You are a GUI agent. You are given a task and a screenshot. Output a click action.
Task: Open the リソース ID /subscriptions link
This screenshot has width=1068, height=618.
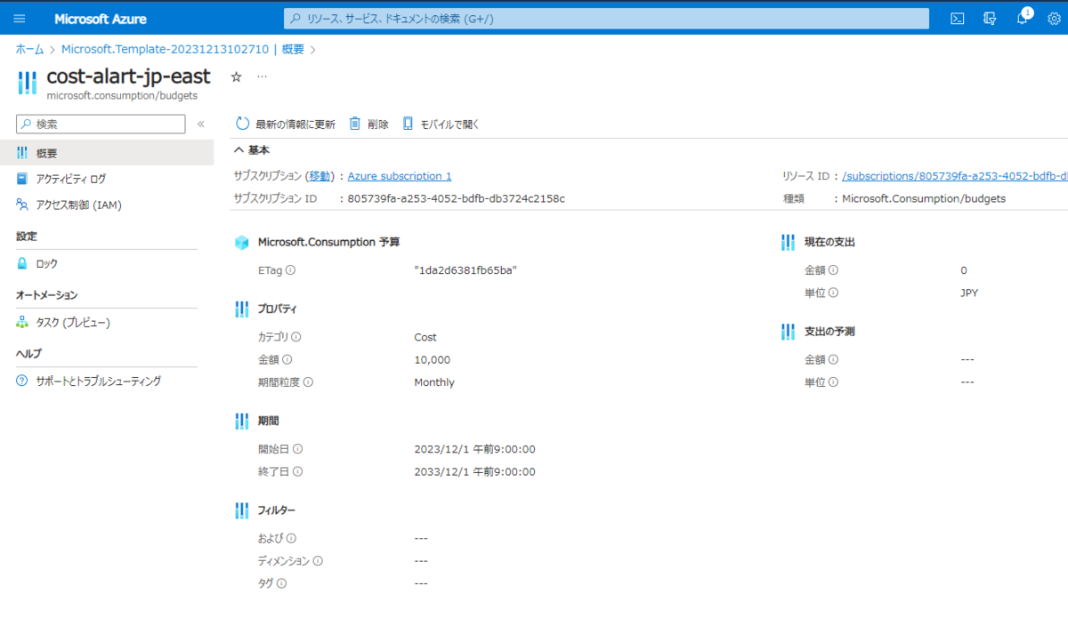[955, 176]
